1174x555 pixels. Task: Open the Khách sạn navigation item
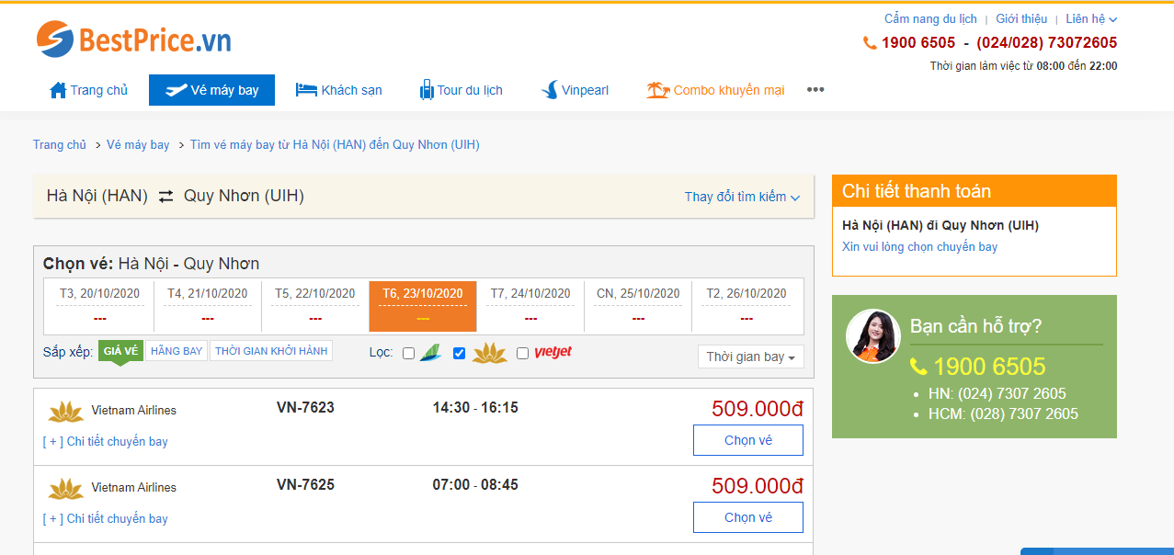(338, 90)
